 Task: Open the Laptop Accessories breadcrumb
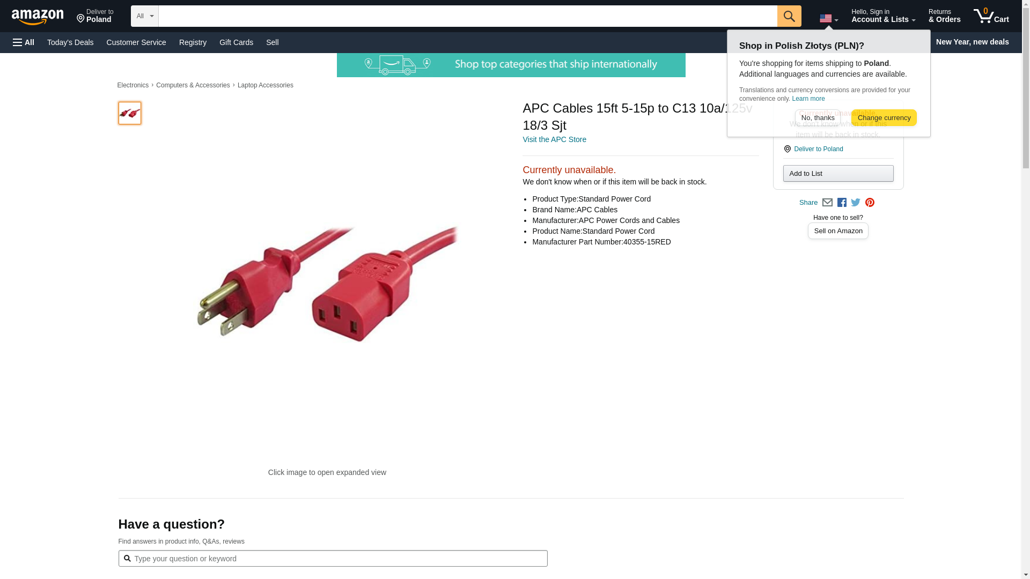tap(265, 85)
